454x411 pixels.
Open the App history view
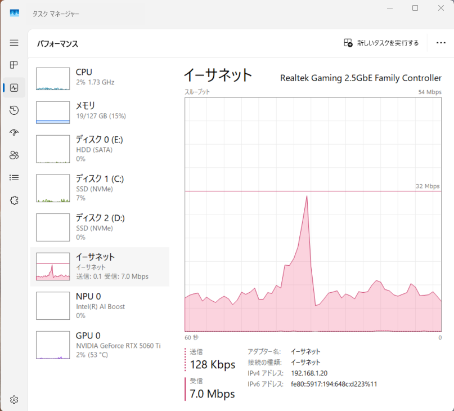[14, 110]
